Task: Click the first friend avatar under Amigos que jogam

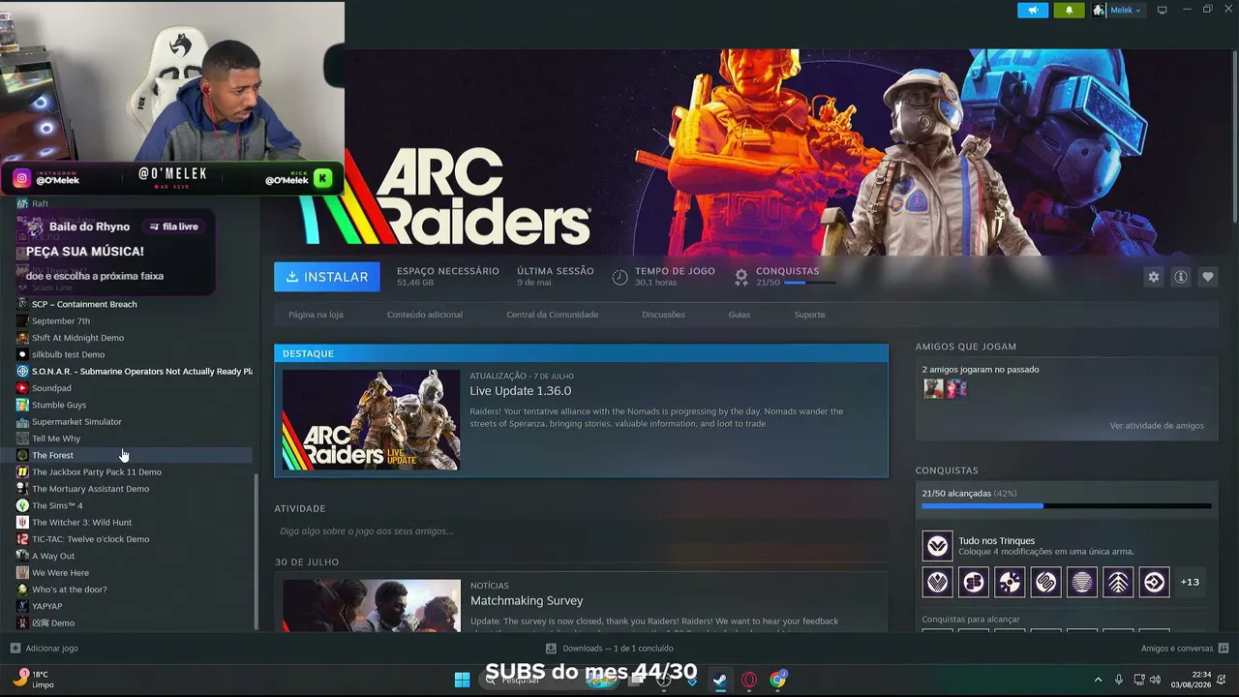Action: click(x=933, y=388)
